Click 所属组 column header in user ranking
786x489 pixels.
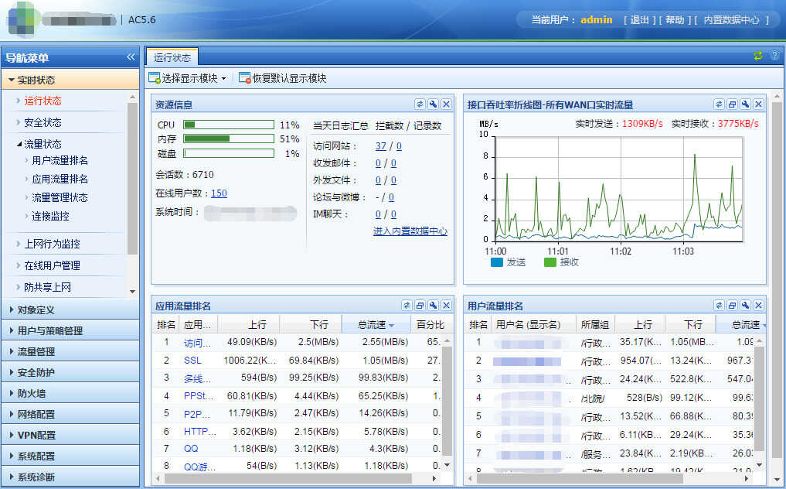[595, 325]
